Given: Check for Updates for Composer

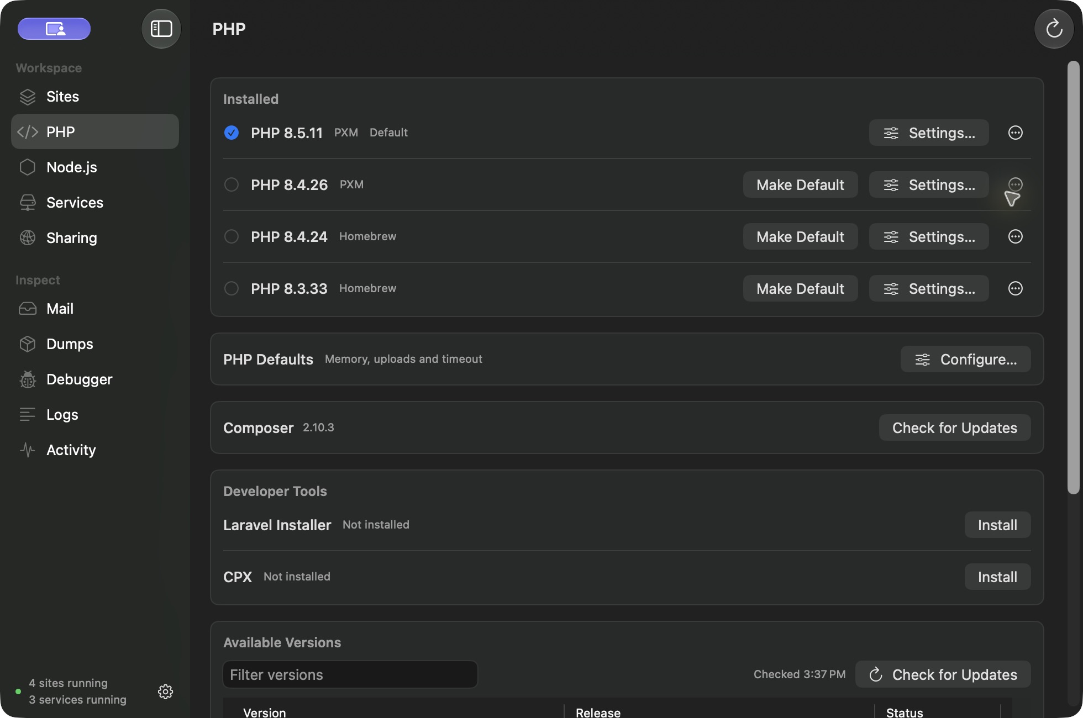Looking at the screenshot, I should click(x=955, y=427).
